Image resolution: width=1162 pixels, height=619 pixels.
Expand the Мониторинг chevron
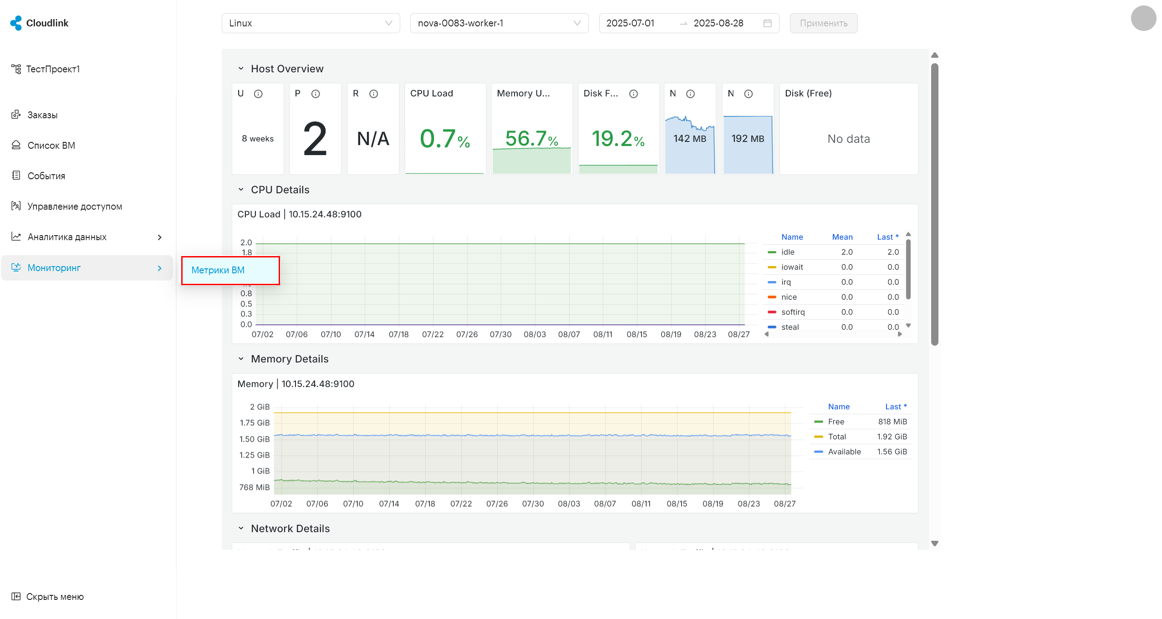(159, 268)
